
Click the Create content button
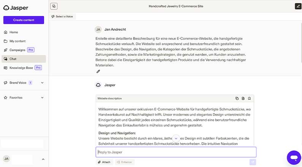(24, 20)
